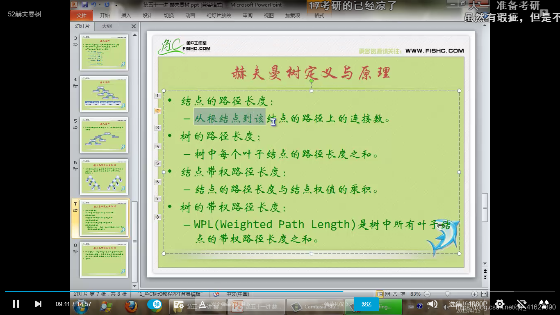Select slide 3 thumbnail

[104, 52]
